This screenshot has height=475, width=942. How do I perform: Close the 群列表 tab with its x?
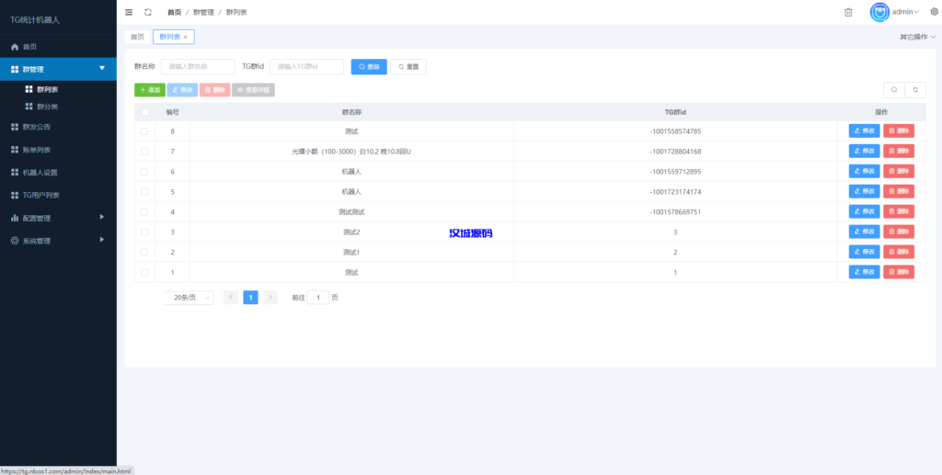click(185, 37)
